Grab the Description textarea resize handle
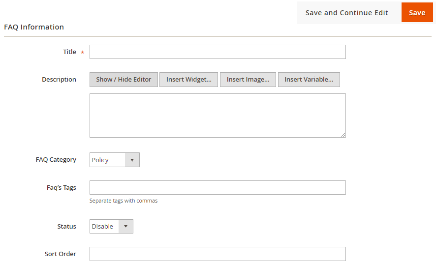This screenshot has height=264, width=436. pyautogui.click(x=343, y=135)
